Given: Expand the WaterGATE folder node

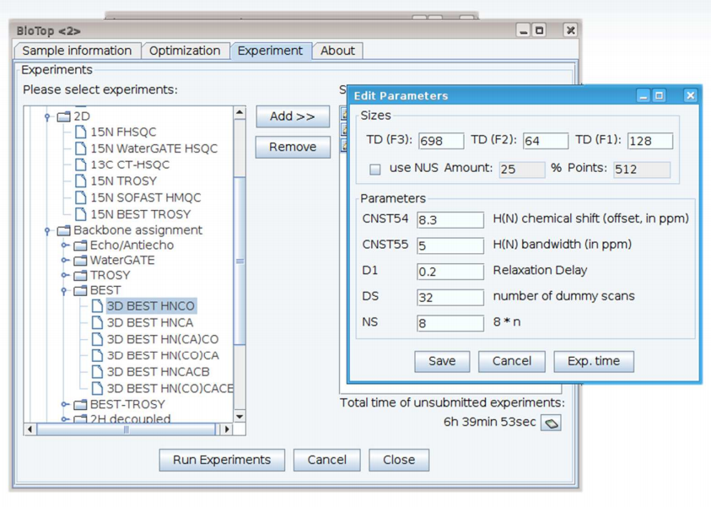Looking at the screenshot, I should 64,261.
